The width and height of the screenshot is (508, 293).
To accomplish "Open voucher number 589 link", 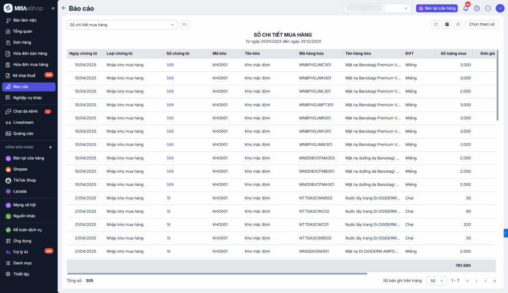I will (170, 158).
